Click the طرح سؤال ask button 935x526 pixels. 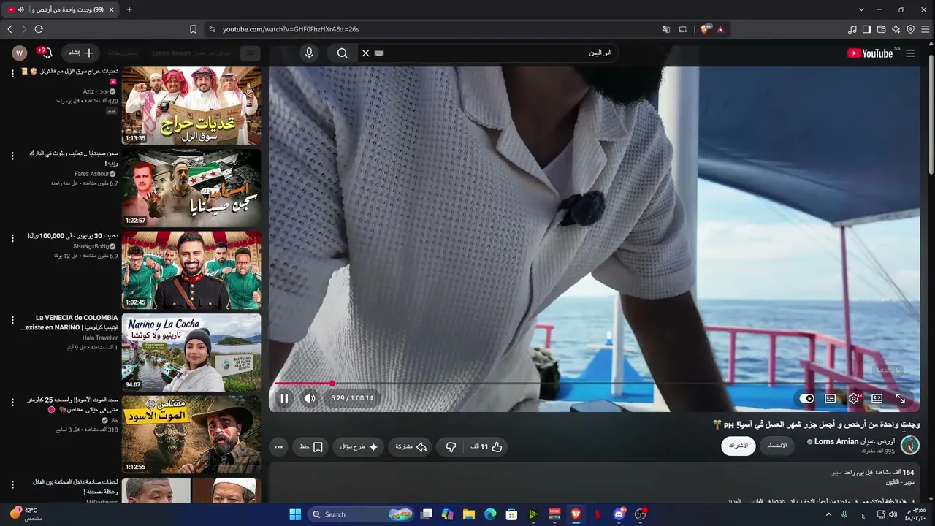pyautogui.click(x=359, y=446)
